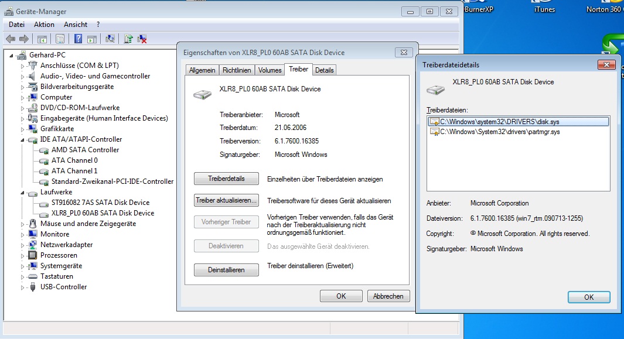The image size is (624, 339).
Task: Click Abbrechen in the Eigenschaften dialog
Action: tap(388, 296)
